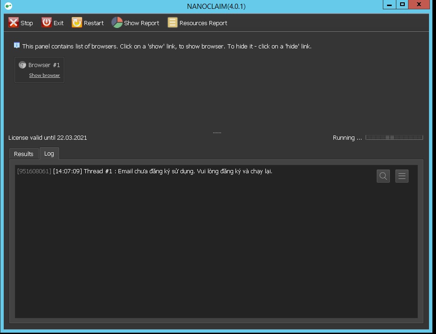Follow the Show browser link

[x=44, y=75]
